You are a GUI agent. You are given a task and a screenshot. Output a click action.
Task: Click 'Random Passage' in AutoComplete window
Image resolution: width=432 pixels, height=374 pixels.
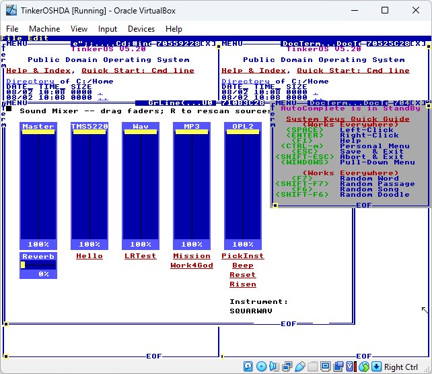pos(377,184)
